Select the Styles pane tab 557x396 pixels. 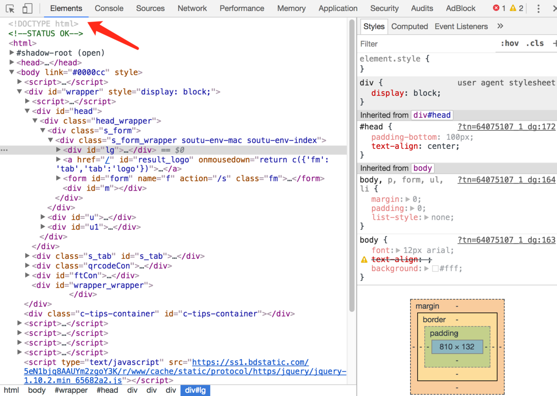pyautogui.click(x=374, y=27)
